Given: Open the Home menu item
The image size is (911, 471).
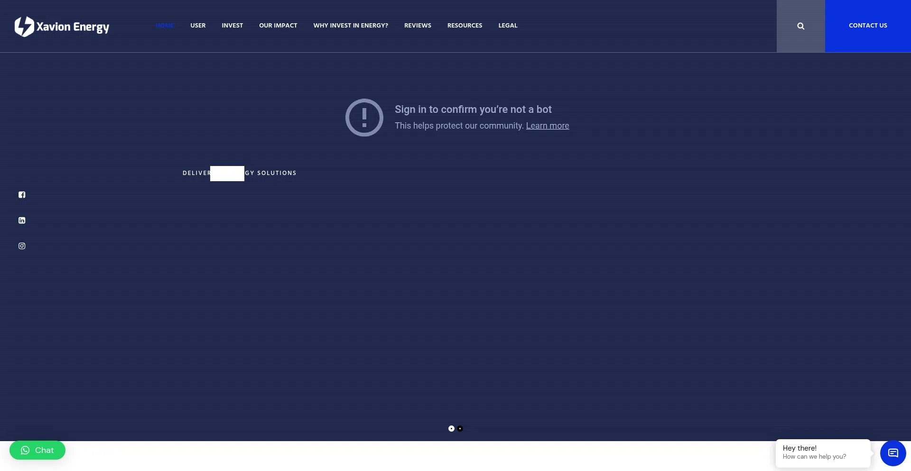Looking at the screenshot, I should 165,26.
